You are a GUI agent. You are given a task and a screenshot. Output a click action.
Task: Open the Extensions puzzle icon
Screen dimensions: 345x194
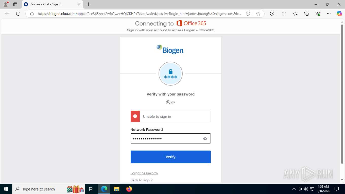tap(272, 14)
